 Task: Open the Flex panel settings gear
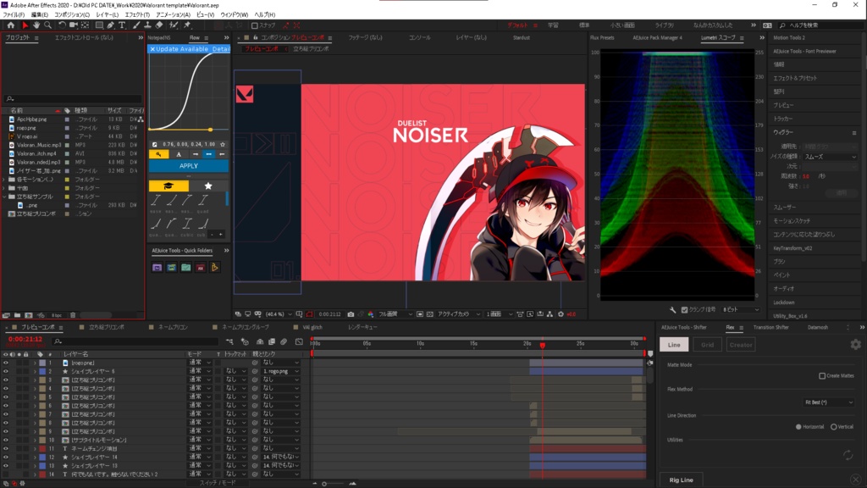[855, 345]
